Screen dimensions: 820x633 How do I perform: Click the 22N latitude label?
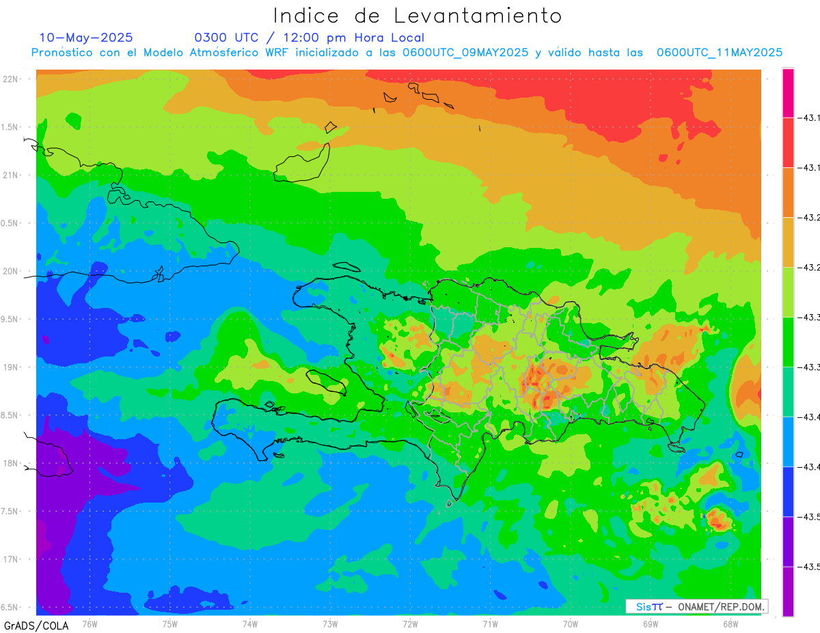(12, 79)
